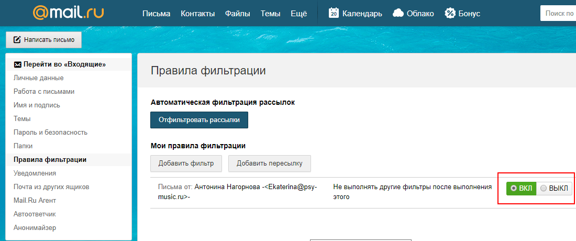Open the Письма menu
This screenshot has height=241, width=576.
[157, 14]
